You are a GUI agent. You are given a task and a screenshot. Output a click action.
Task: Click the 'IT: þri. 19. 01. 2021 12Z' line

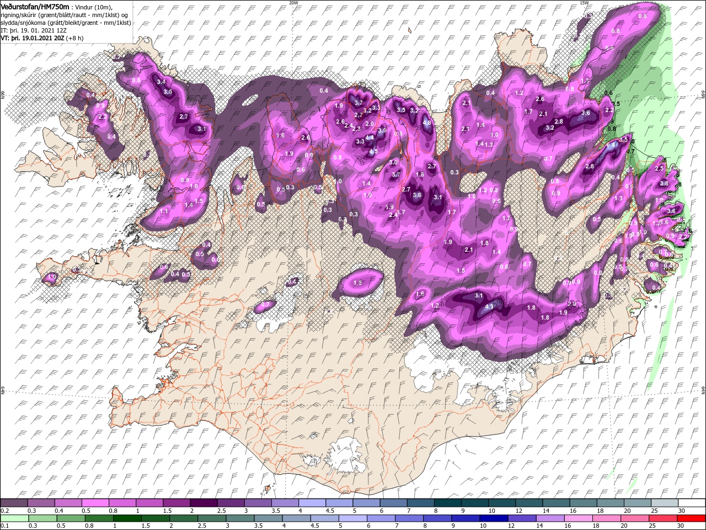(33, 30)
